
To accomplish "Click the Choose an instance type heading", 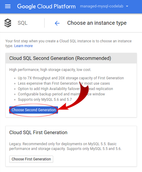I will [97, 23].
